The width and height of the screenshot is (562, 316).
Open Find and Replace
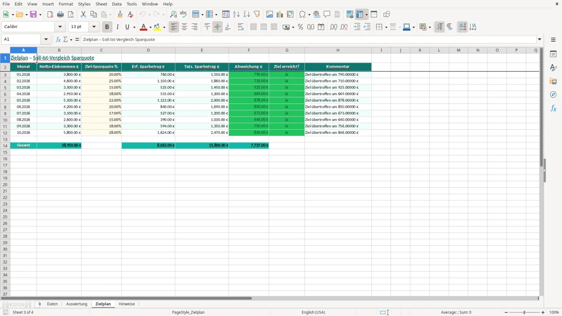173,15
